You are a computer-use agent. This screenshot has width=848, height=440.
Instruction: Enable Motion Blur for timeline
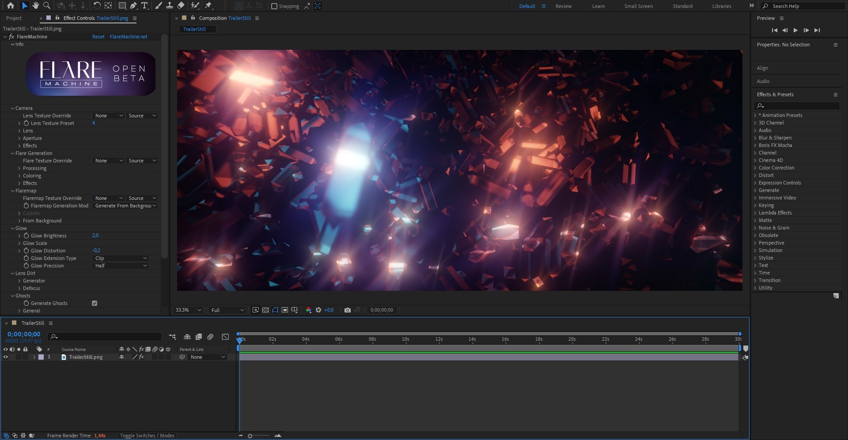210,337
